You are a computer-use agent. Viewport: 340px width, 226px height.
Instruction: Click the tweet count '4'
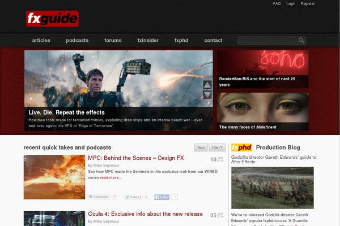point(146,197)
